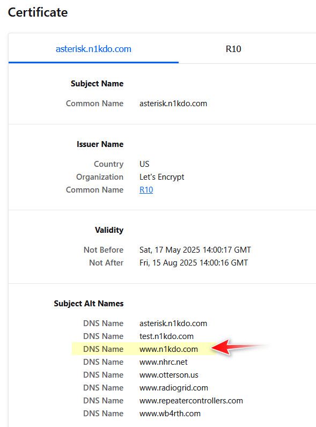The height and width of the screenshot is (427, 316).
Task: Click the www.nhrc.net DNS name entry
Action: [164, 362]
